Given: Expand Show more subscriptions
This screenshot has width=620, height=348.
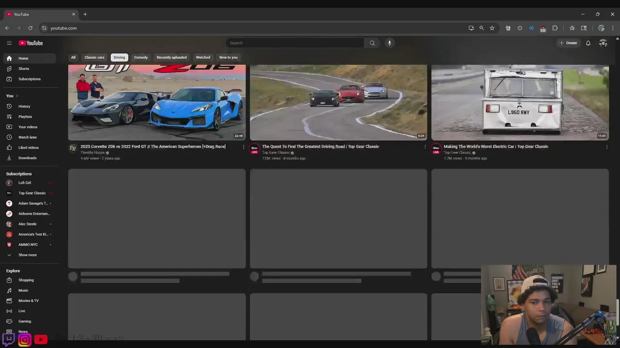Looking at the screenshot, I should 30,255.
